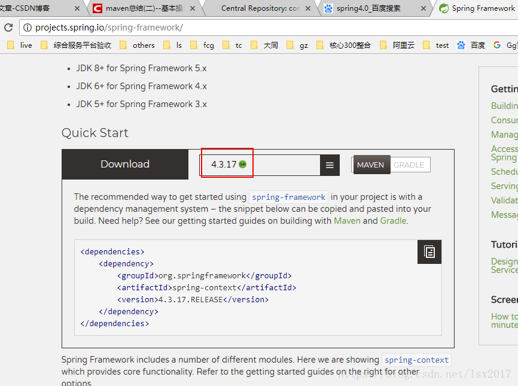Close the maven总结 tab
Screen dimensions: 518x386
(193, 8)
